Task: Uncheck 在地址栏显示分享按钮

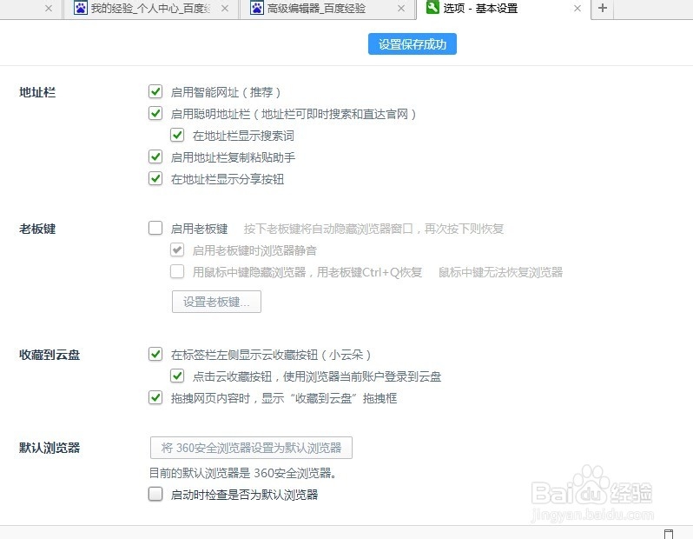Action: 155,178
